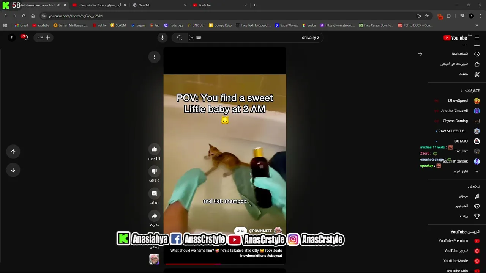
Task: Open the paypal bookmark
Action: coord(138,25)
